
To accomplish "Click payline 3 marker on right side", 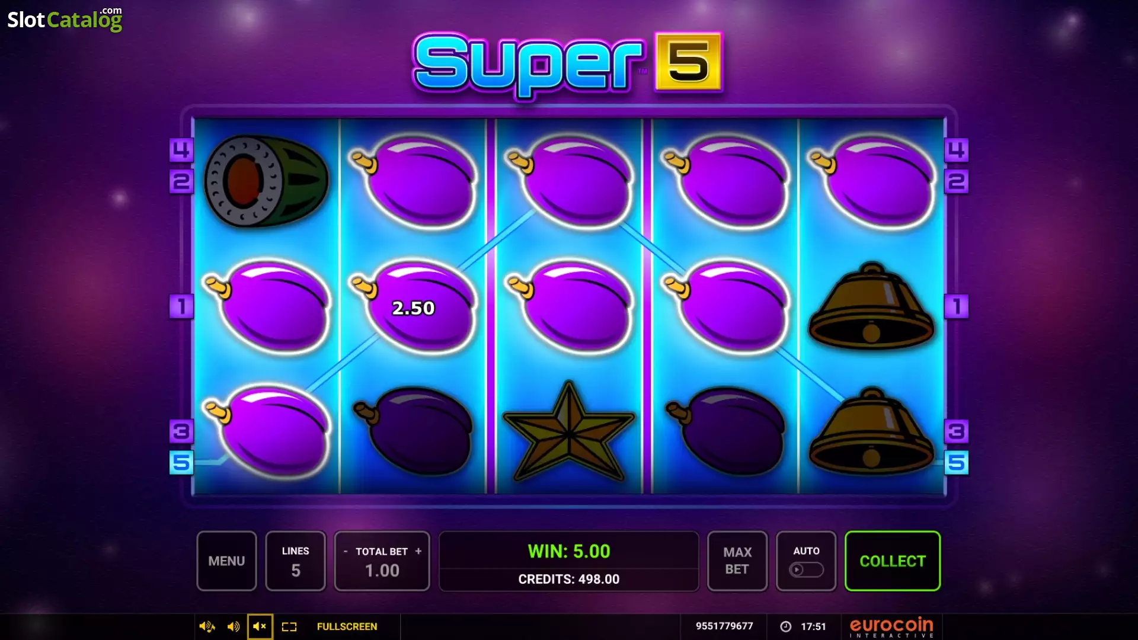I will (956, 431).
